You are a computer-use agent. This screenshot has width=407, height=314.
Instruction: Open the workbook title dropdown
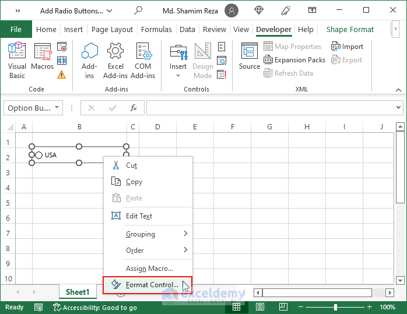(110, 10)
